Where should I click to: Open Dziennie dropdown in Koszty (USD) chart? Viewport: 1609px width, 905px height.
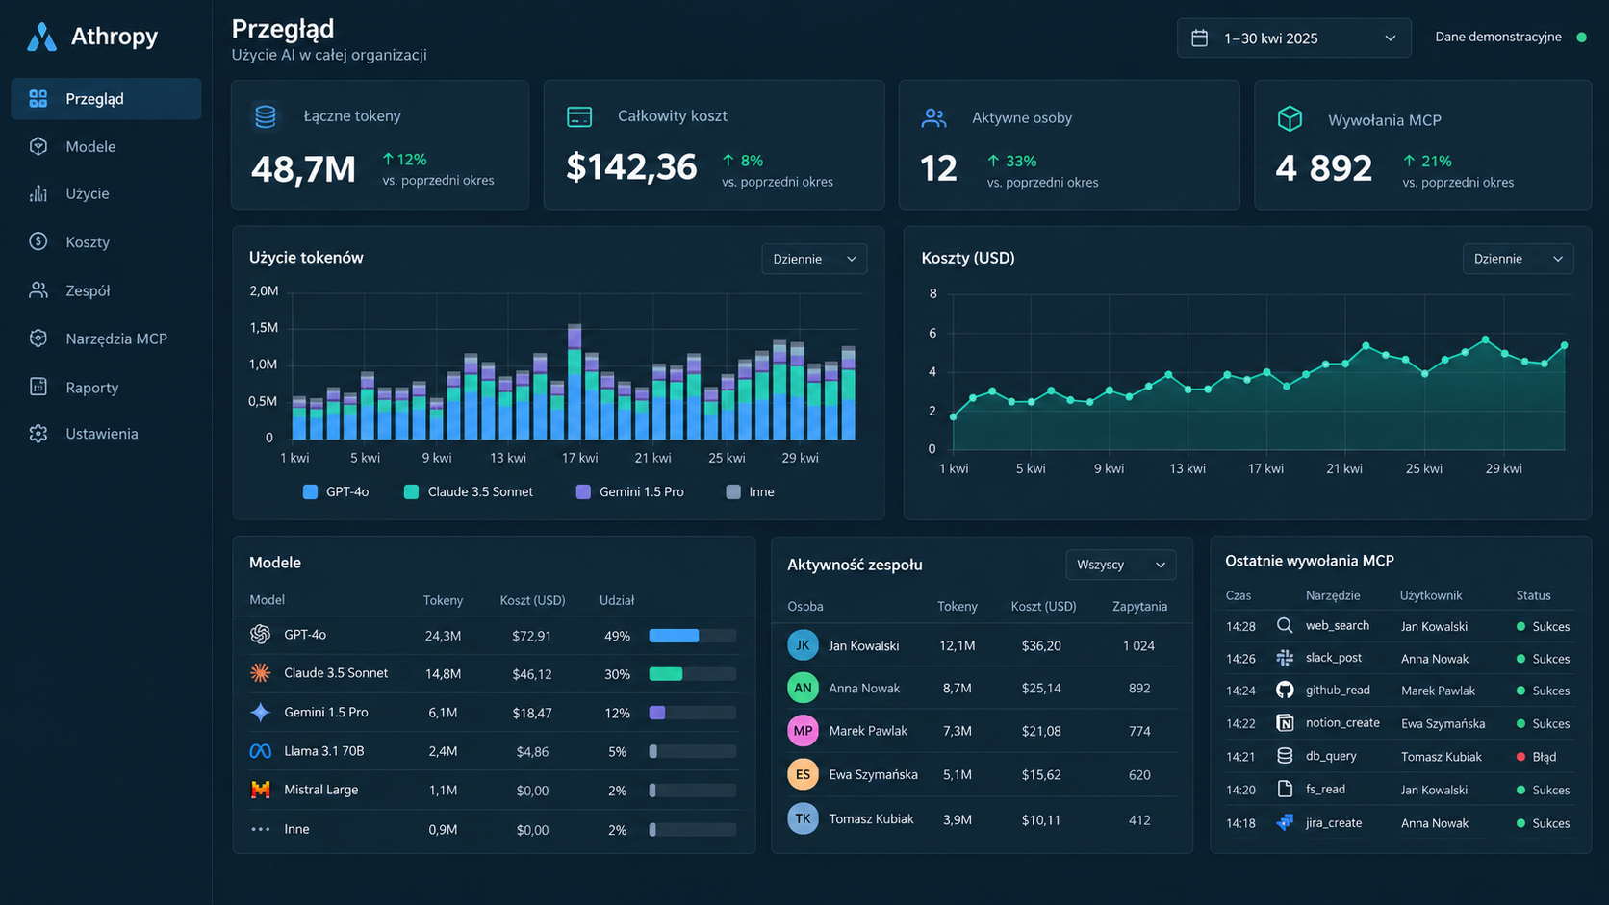[1518, 259]
